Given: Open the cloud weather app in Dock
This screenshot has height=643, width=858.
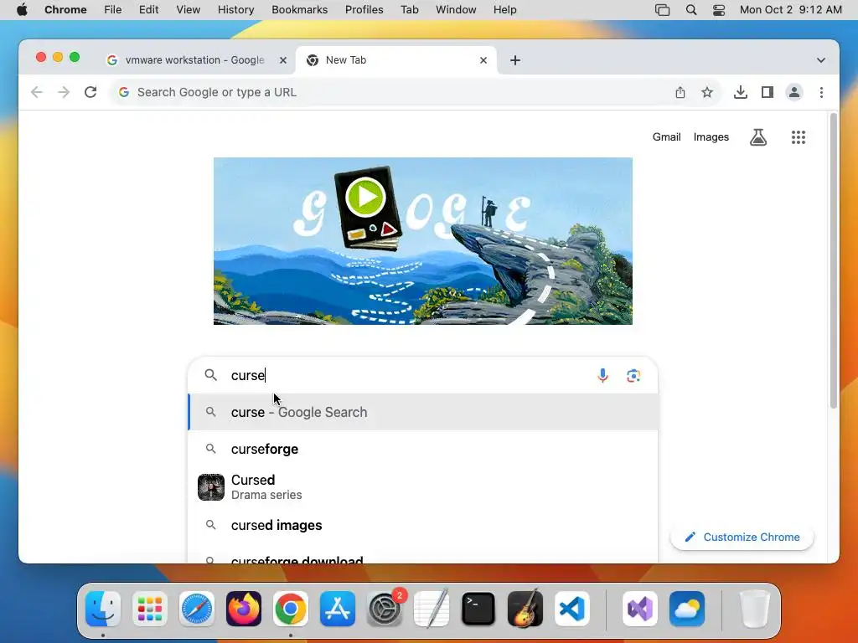Looking at the screenshot, I should click(x=687, y=609).
